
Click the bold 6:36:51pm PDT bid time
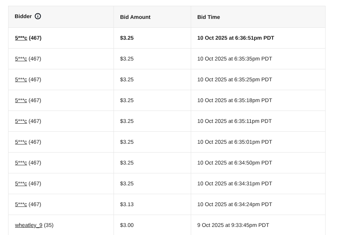(x=236, y=38)
